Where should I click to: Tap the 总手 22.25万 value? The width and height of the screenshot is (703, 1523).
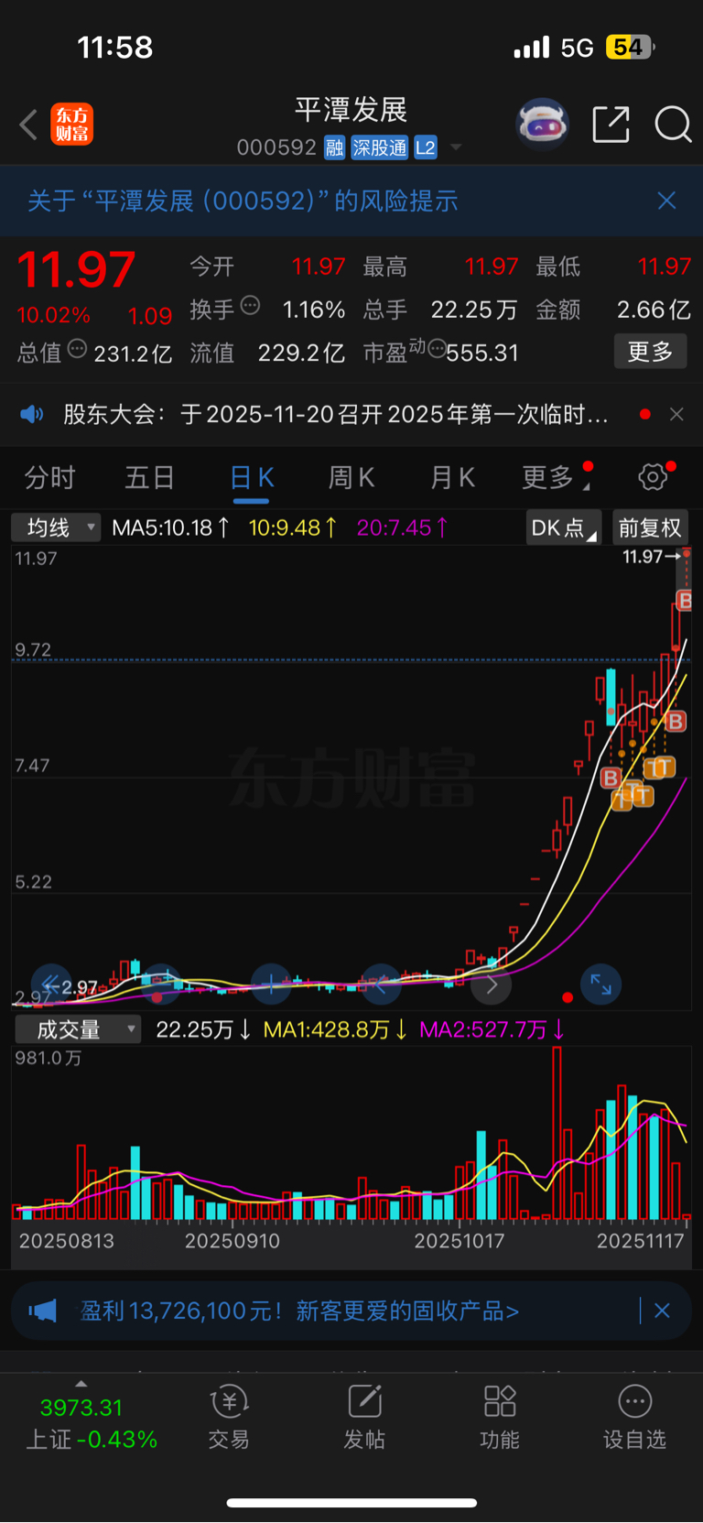[x=474, y=310]
